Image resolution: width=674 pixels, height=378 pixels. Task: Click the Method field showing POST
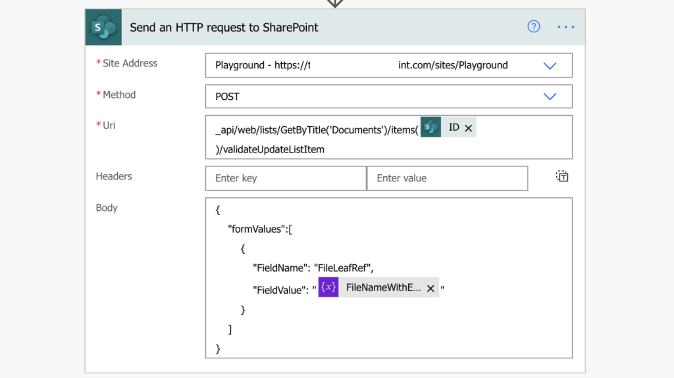coord(388,96)
